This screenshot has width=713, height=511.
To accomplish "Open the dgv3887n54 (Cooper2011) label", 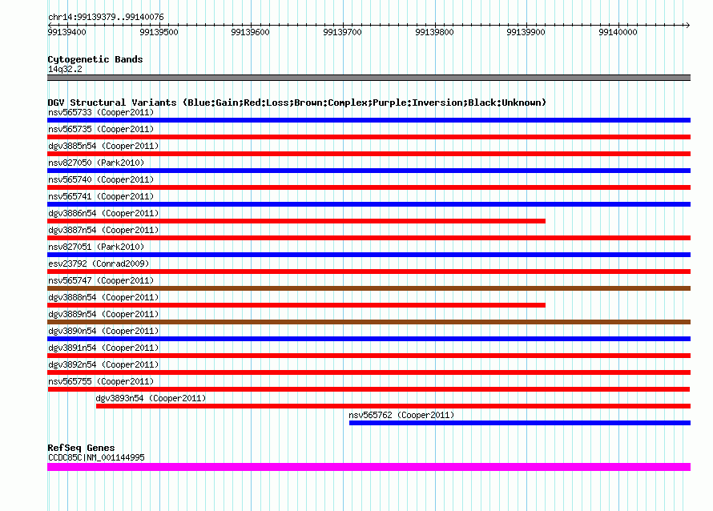I will [103, 230].
